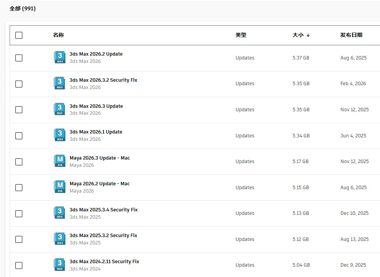Check the 3ds Max 2026.2 Update row
This screenshot has width=380, height=277.
point(19,58)
